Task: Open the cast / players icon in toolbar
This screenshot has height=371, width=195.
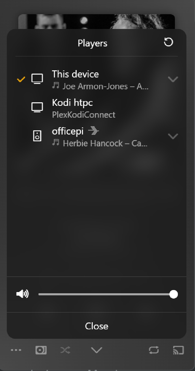Action: 178,350
